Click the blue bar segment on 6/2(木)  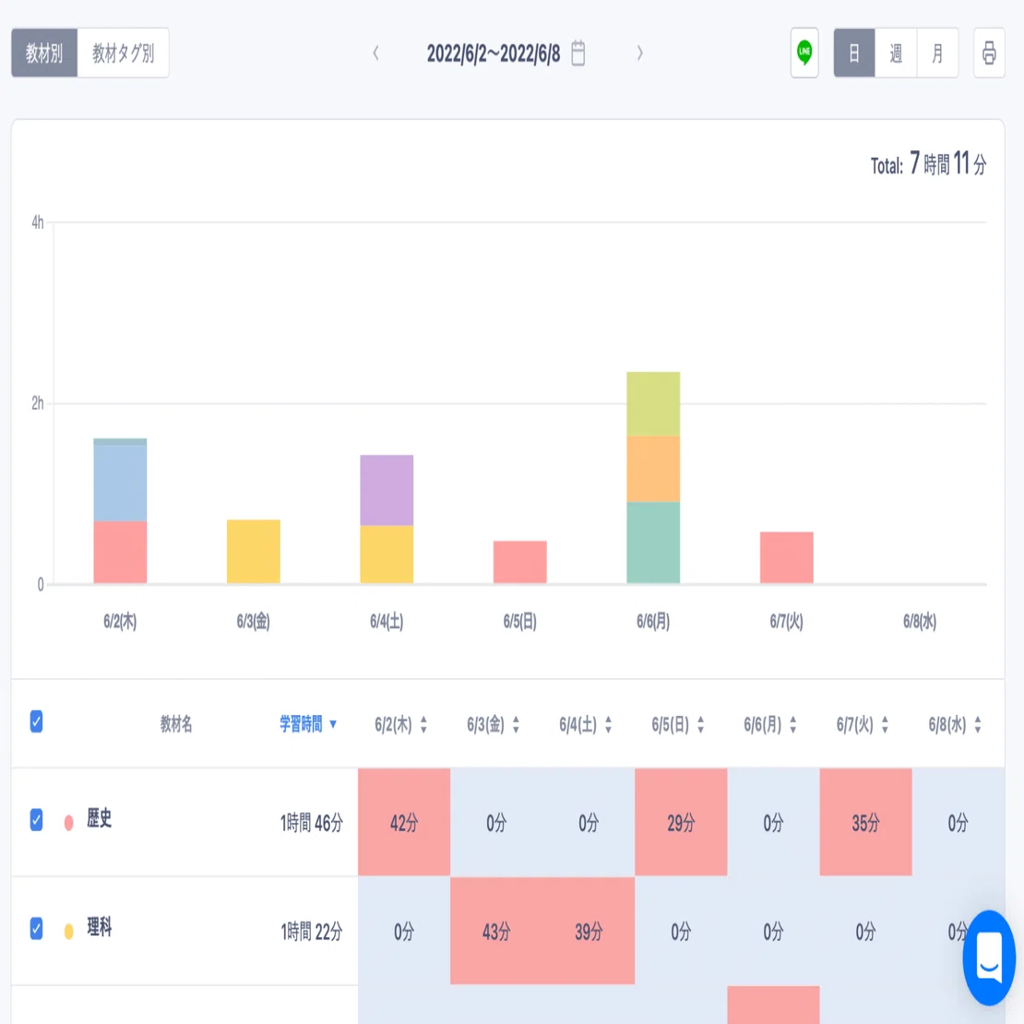point(120,482)
